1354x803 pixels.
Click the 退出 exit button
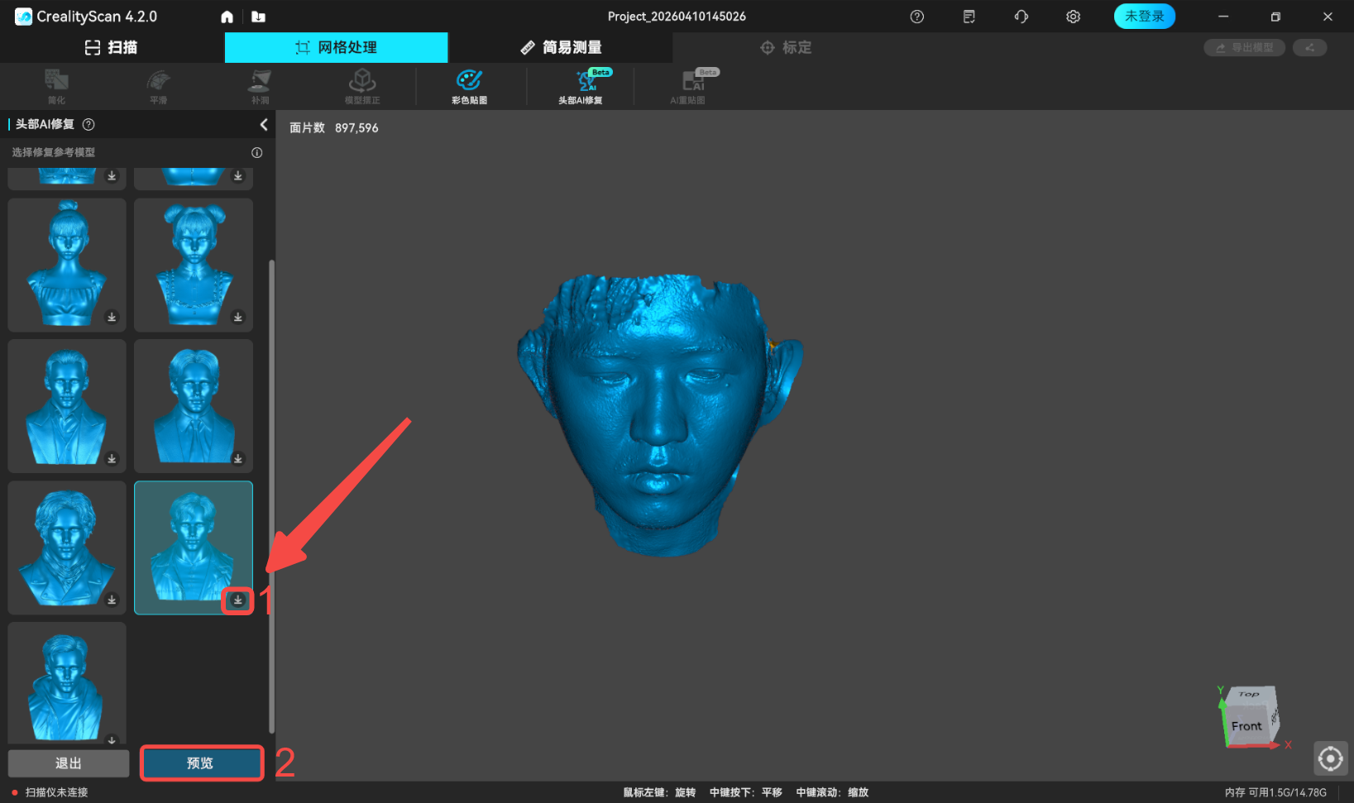[x=69, y=763]
